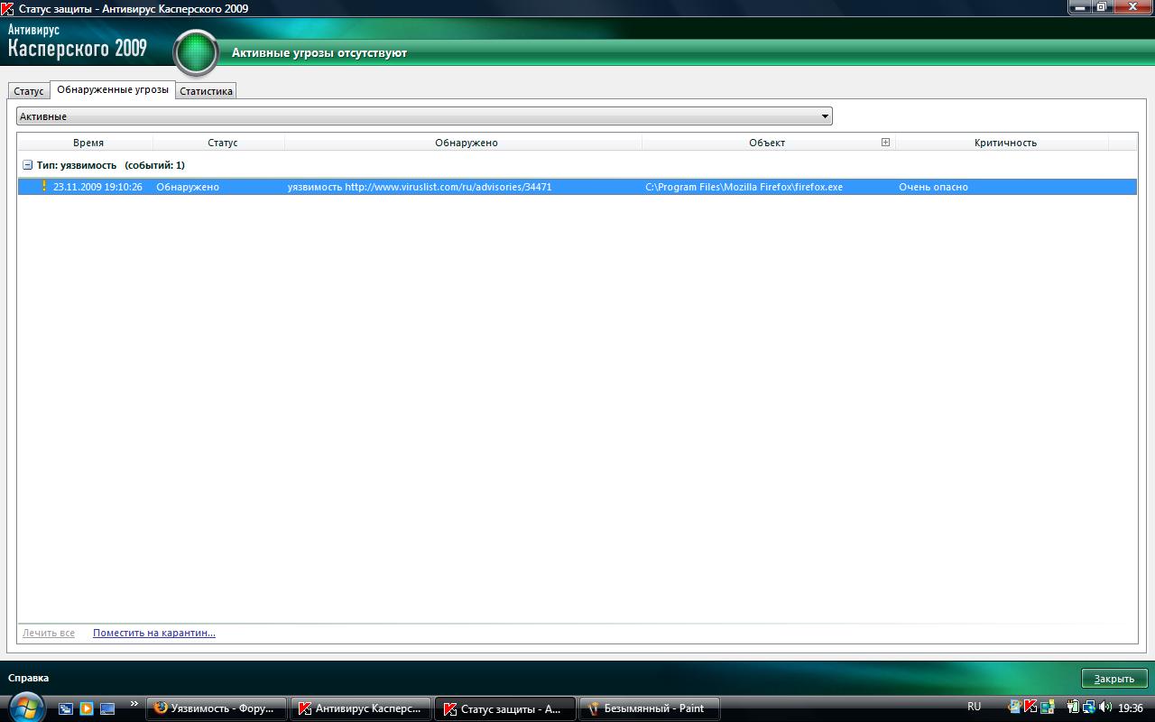Switch to the Статус tab
The height and width of the screenshot is (722, 1155).
(x=29, y=91)
